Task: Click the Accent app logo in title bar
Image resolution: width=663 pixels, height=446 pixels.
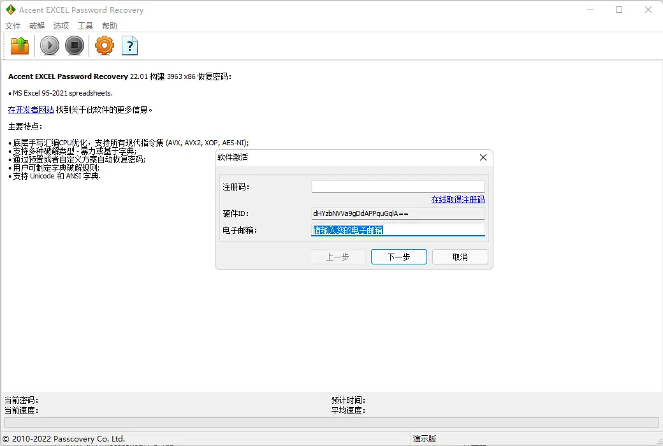Action: coord(10,10)
